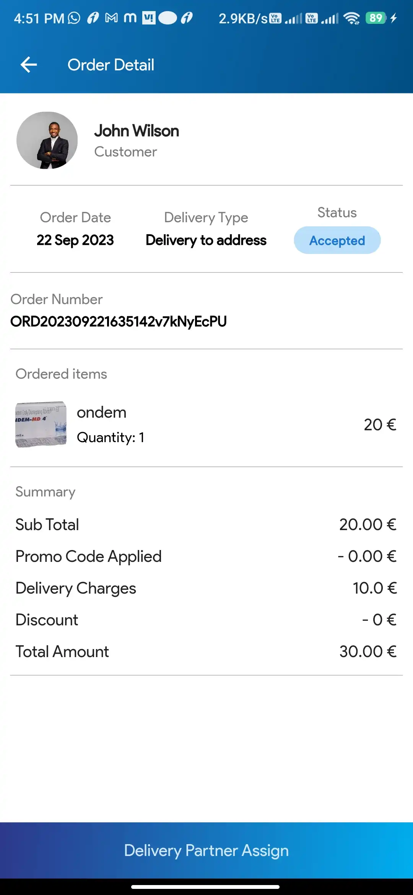Screen dimensions: 413x895
Task: Tap the Delivery to address text
Action: pyautogui.click(x=206, y=240)
